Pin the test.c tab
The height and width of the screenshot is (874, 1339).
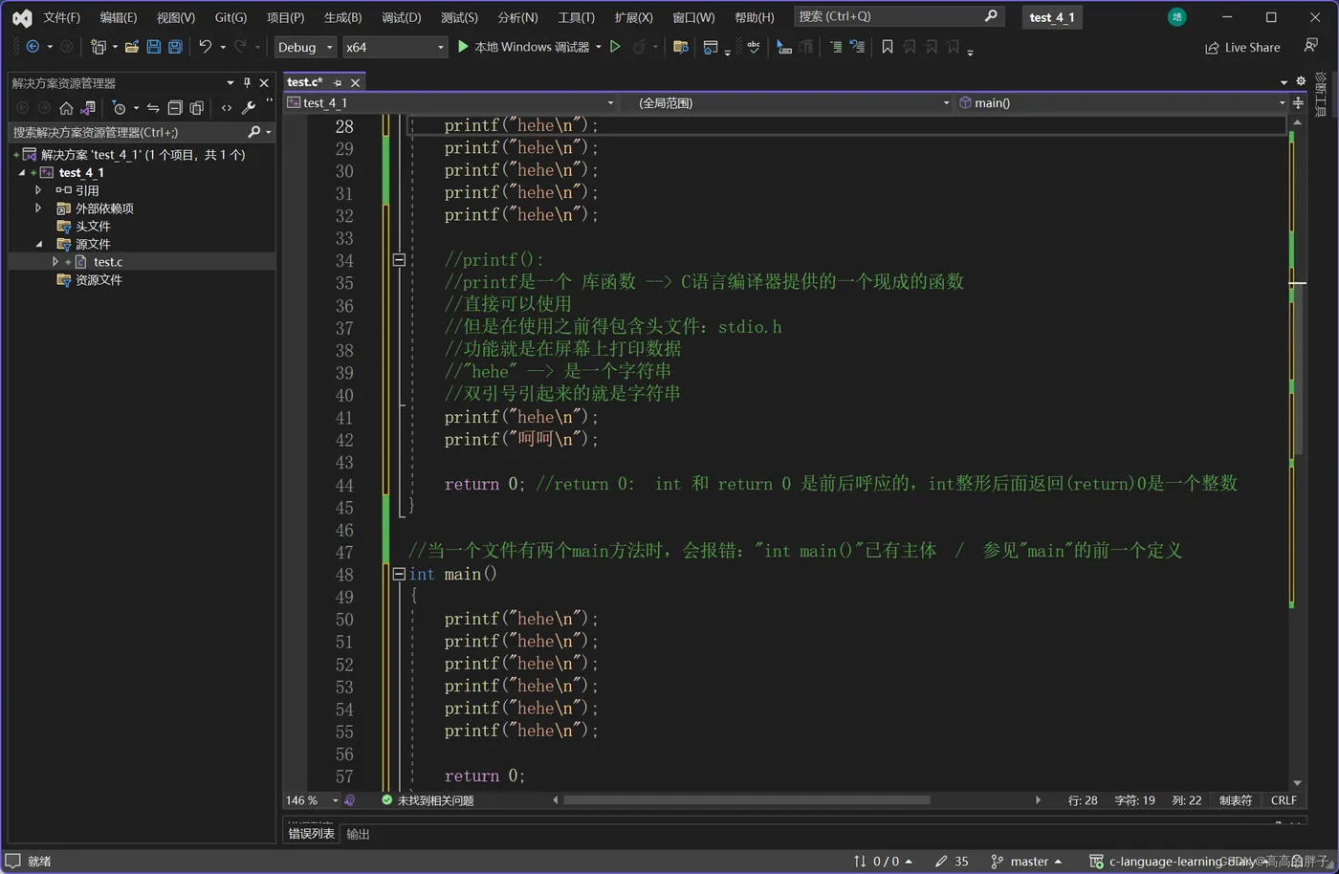click(337, 82)
